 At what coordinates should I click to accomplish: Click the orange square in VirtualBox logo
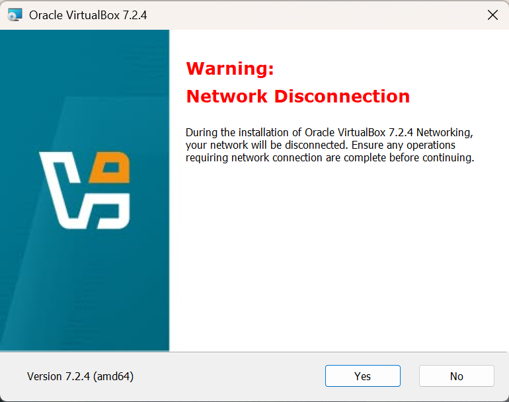(110, 167)
